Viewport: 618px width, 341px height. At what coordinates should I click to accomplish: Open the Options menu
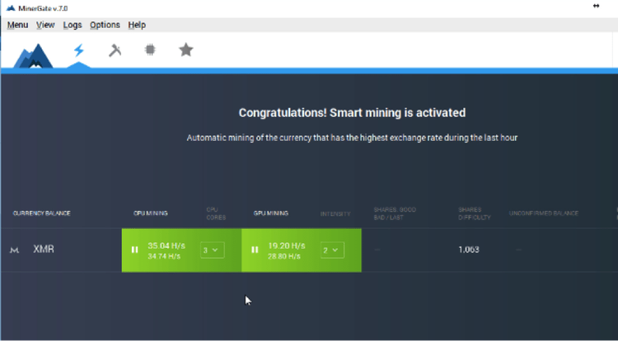pyautogui.click(x=105, y=26)
